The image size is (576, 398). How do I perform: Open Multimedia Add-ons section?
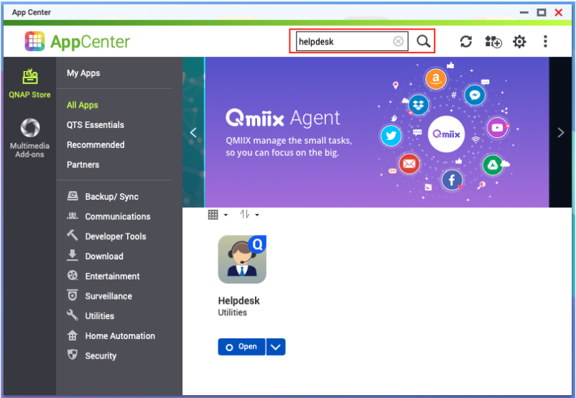[x=29, y=137]
